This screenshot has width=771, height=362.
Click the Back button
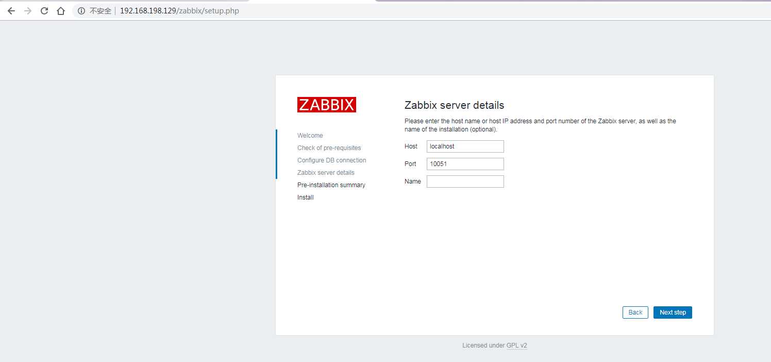(635, 312)
